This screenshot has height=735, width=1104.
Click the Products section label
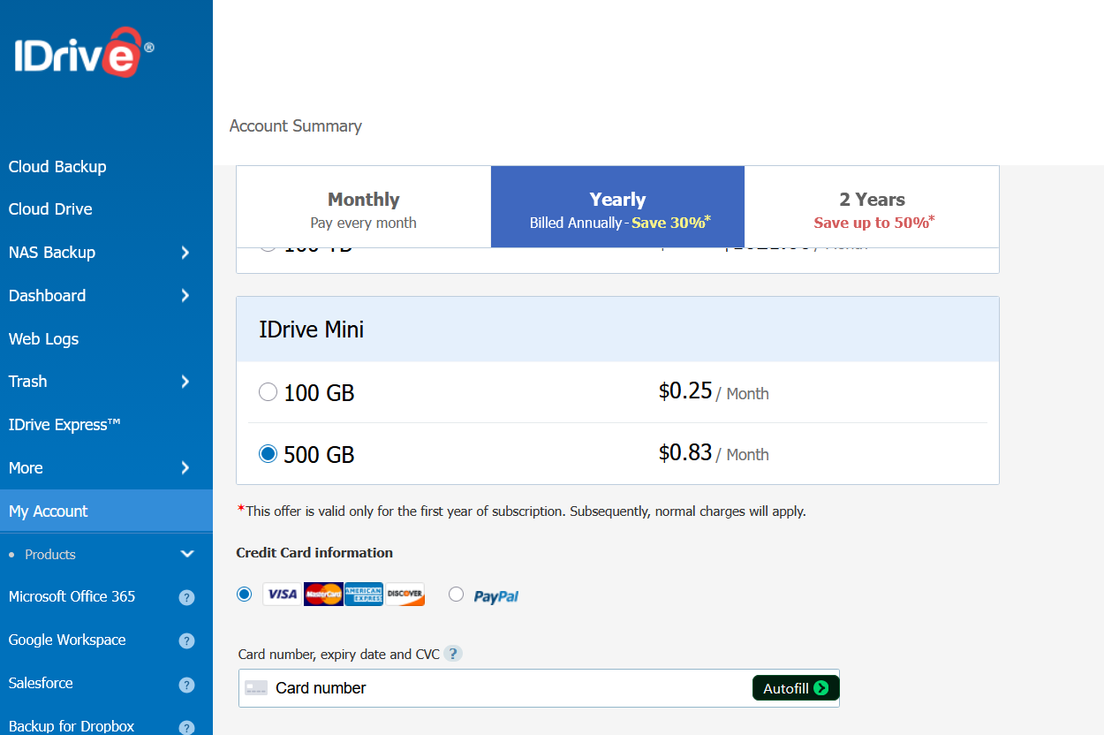50,555
